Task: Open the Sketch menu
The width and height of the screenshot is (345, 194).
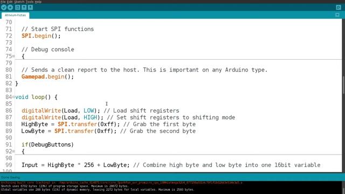Action: [x=19, y=2]
